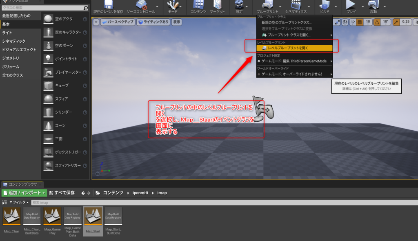The image size is (418, 241).
Task: Click the Cinematics clapperboard icon
Action: (x=296, y=5)
